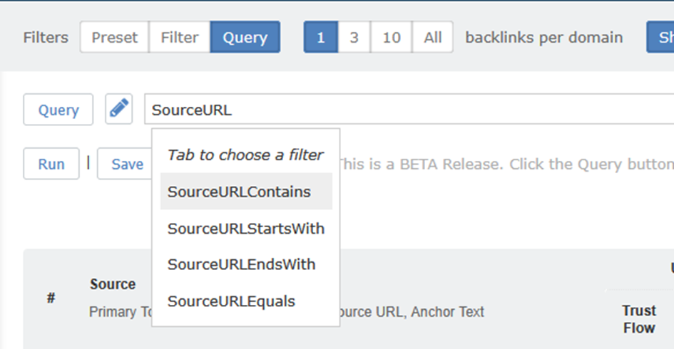Click the pencil edit icon
Viewport: 674px width, 349px height.
119,110
